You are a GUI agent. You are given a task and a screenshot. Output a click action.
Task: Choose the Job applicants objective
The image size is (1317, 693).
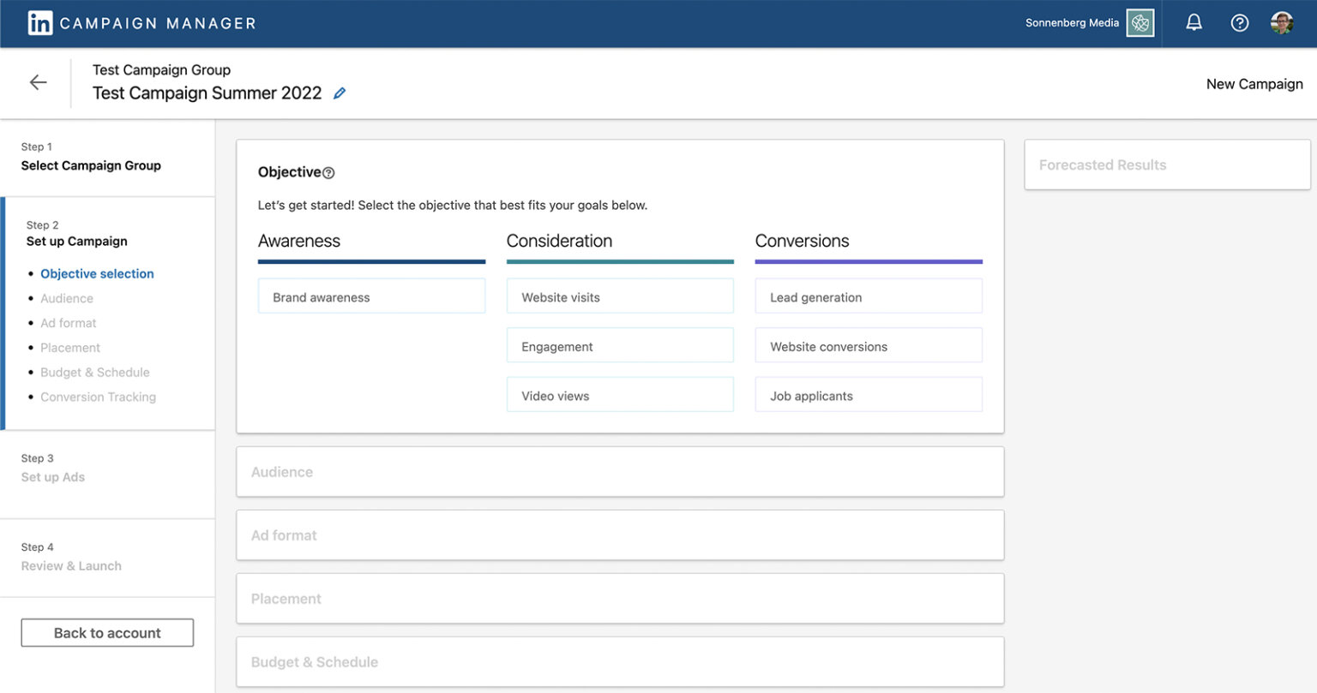click(868, 395)
